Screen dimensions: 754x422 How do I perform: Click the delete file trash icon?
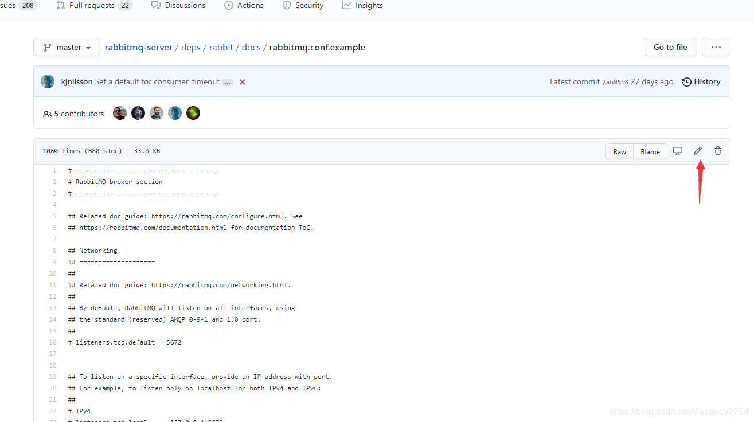click(x=718, y=151)
